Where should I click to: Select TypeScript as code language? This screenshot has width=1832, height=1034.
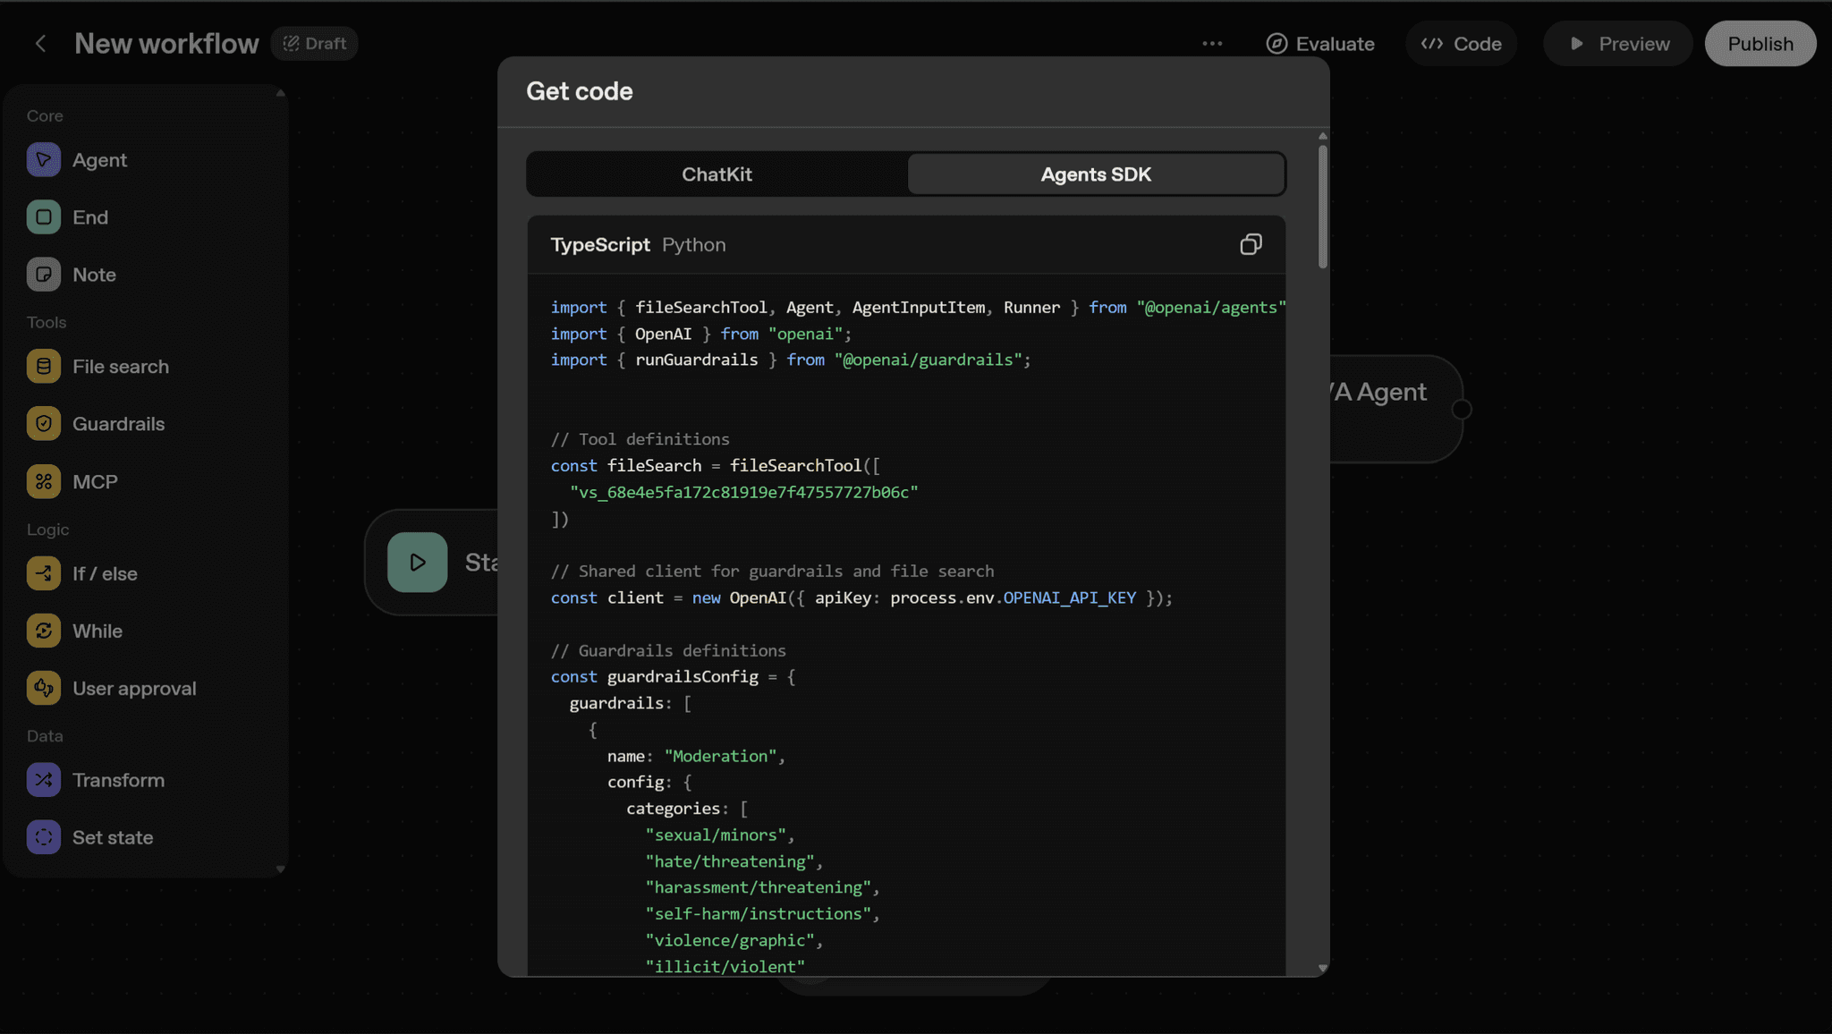tap(599, 243)
